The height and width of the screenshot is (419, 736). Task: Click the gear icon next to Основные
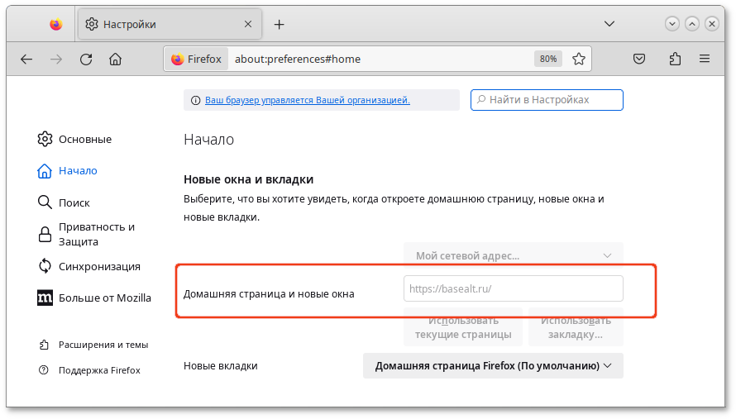point(45,140)
